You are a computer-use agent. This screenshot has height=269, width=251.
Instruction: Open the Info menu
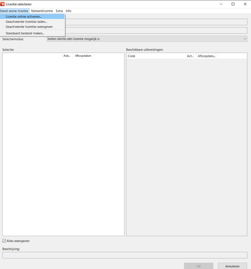click(x=69, y=11)
